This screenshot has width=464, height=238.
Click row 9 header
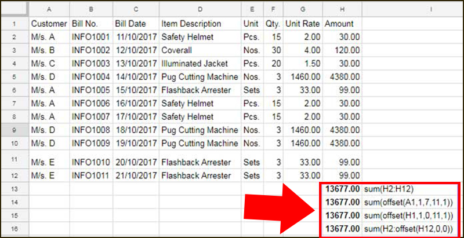click(x=14, y=130)
